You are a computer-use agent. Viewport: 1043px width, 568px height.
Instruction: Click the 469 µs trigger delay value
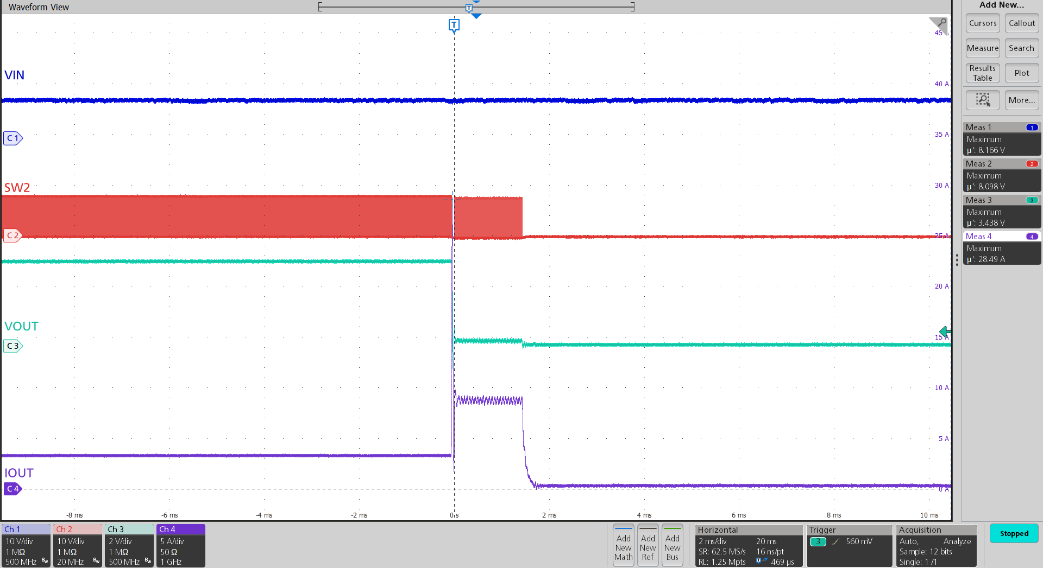782,562
